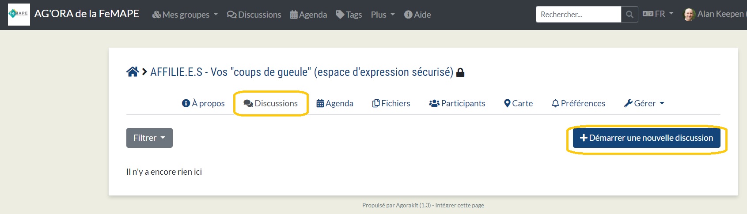This screenshot has height=214, width=747.
Task: Follow the Intégrer cette page link
Action: [x=459, y=205]
